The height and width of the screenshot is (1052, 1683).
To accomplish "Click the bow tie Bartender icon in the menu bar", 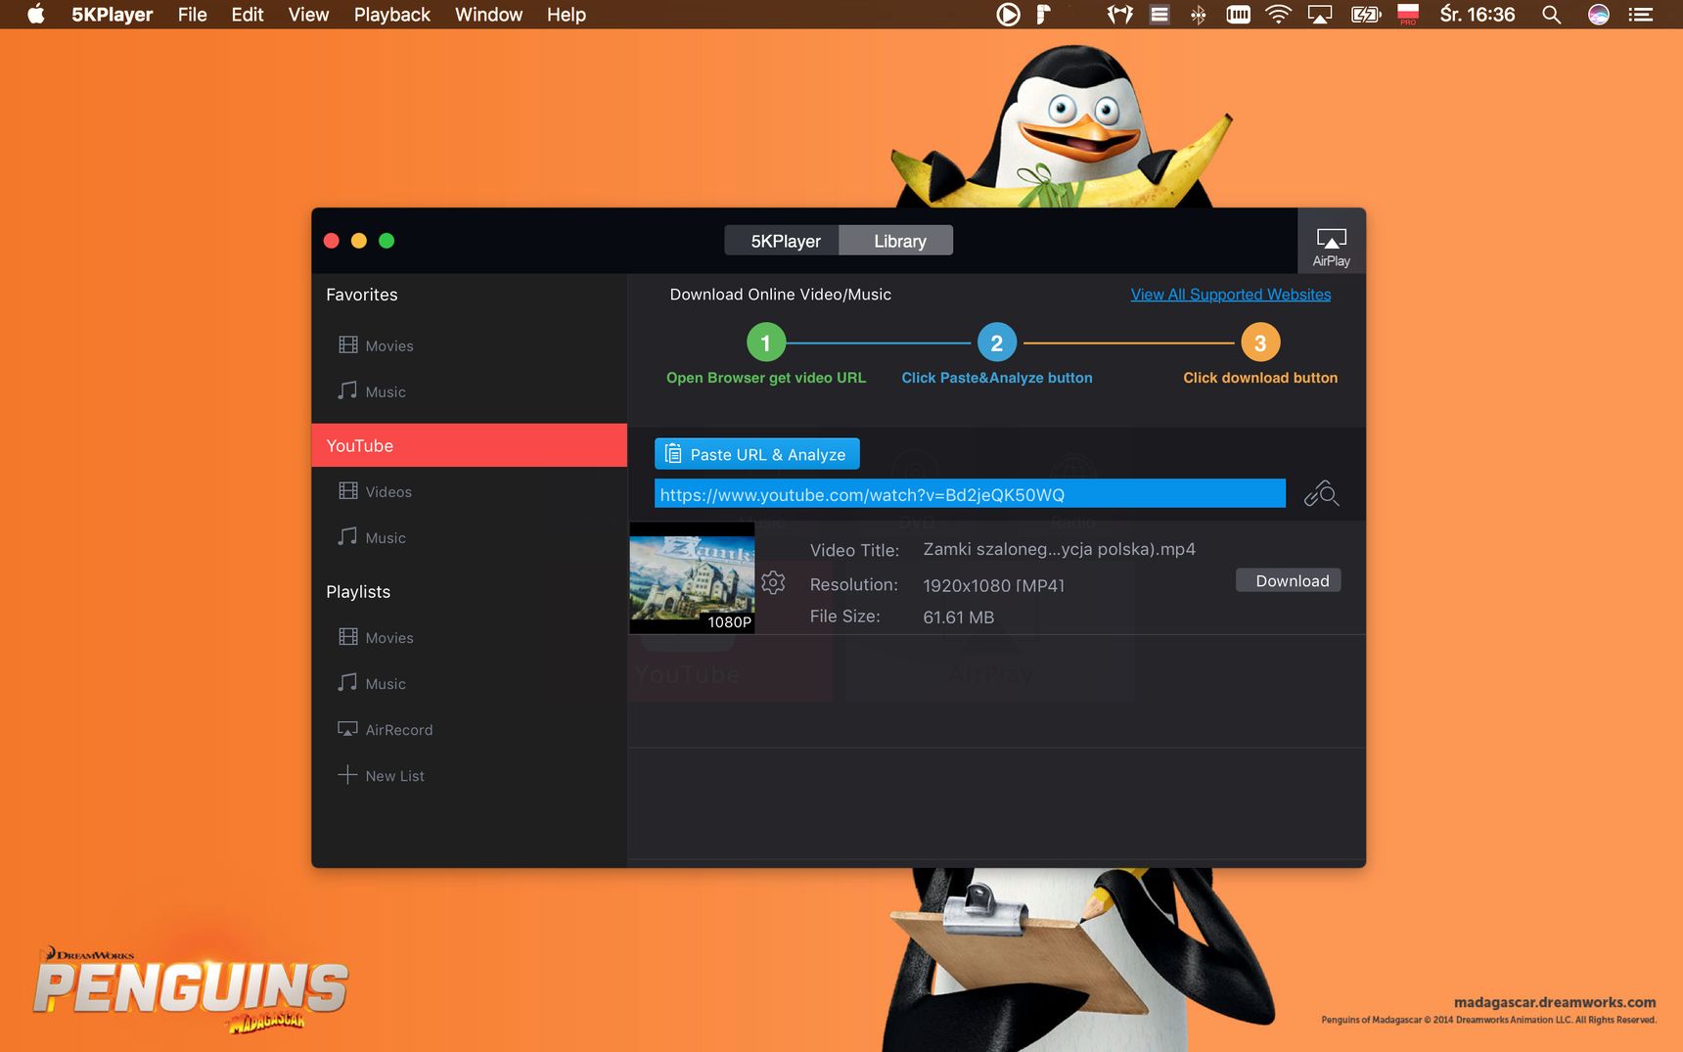I will point(1120,14).
